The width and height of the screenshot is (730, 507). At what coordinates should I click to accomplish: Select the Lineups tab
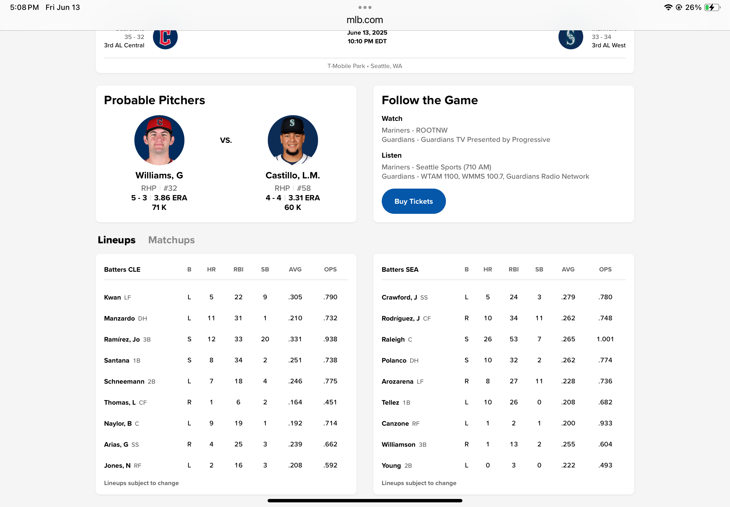pos(116,240)
